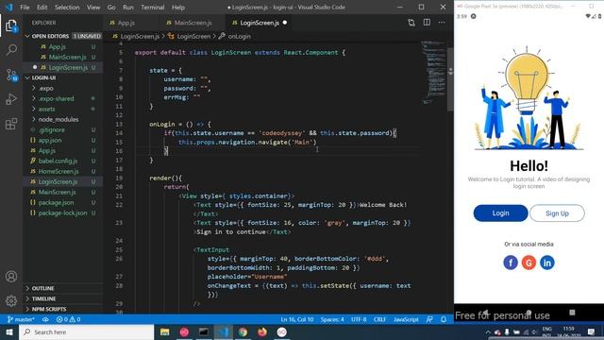This screenshot has width=604, height=340.
Task: Open the View menu
Action: (x=93, y=7)
